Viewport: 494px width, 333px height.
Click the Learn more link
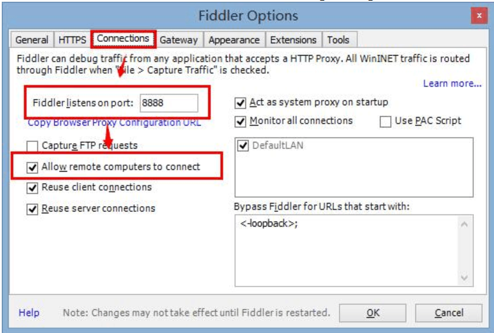click(x=452, y=83)
